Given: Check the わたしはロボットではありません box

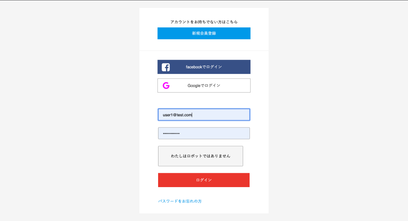Looking at the screenshot, I should click(x=200, y=156).
